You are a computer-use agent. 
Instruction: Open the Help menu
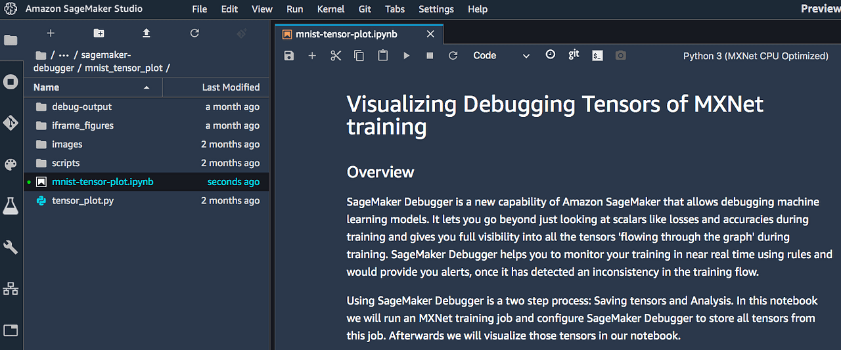click(478, 9)
